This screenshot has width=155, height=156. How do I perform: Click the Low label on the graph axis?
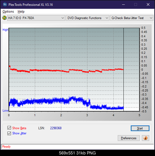(x=5, y=110)
